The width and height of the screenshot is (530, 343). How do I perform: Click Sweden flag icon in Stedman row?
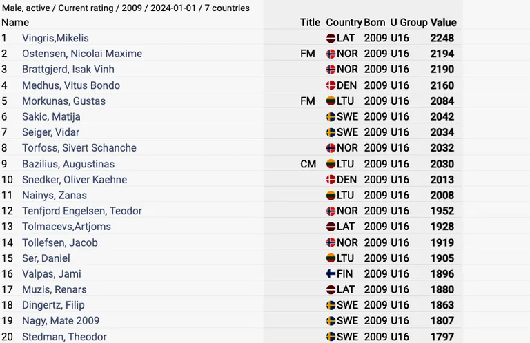pyautogui.click(x=331, y=337)
